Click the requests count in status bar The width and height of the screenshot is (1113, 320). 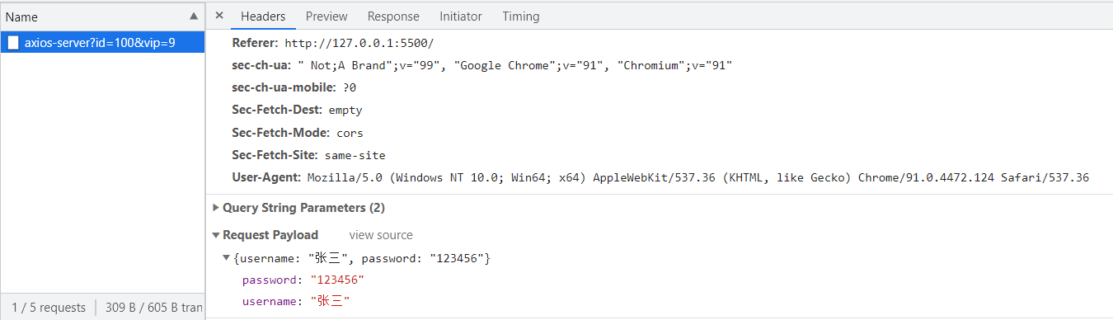point(49,308)
